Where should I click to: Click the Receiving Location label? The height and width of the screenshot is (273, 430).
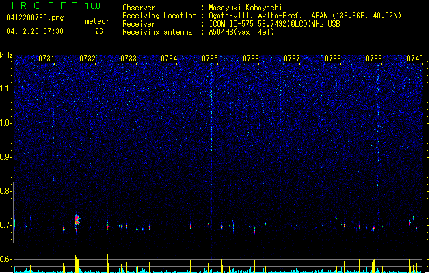[159, 16]
